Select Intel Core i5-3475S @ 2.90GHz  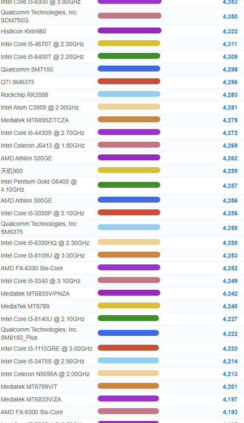click(x=43, y=361)
